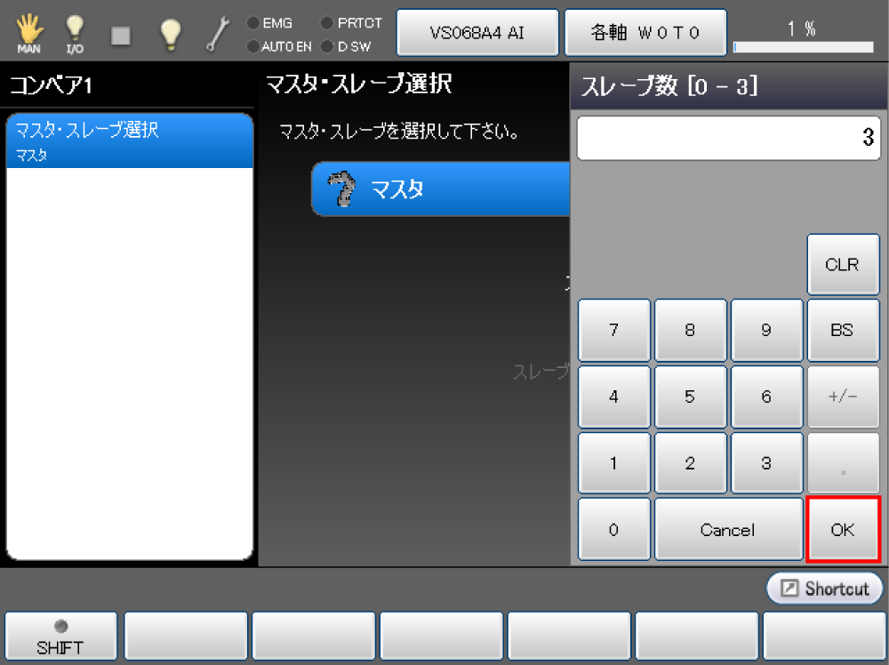Select the マスタ option
889x665 pixels.
click(x=440, y=189)
